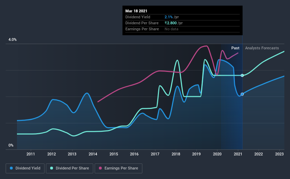Screen dimensions: 290x179
Task: Click the 4.0% y-axis label
Action: point(12,40)
